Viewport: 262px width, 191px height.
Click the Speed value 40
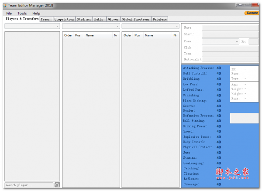(x=219, y=131)
